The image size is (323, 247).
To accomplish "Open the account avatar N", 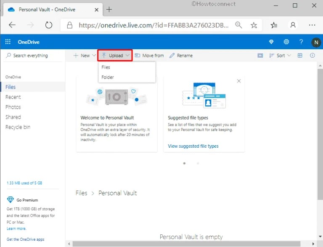I will point(316,42).
